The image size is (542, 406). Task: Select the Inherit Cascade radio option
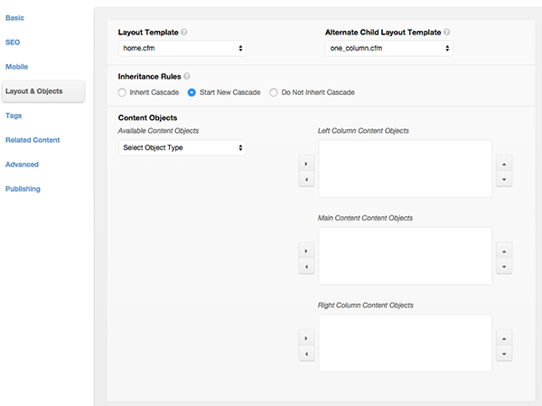(x=122, y=92)
